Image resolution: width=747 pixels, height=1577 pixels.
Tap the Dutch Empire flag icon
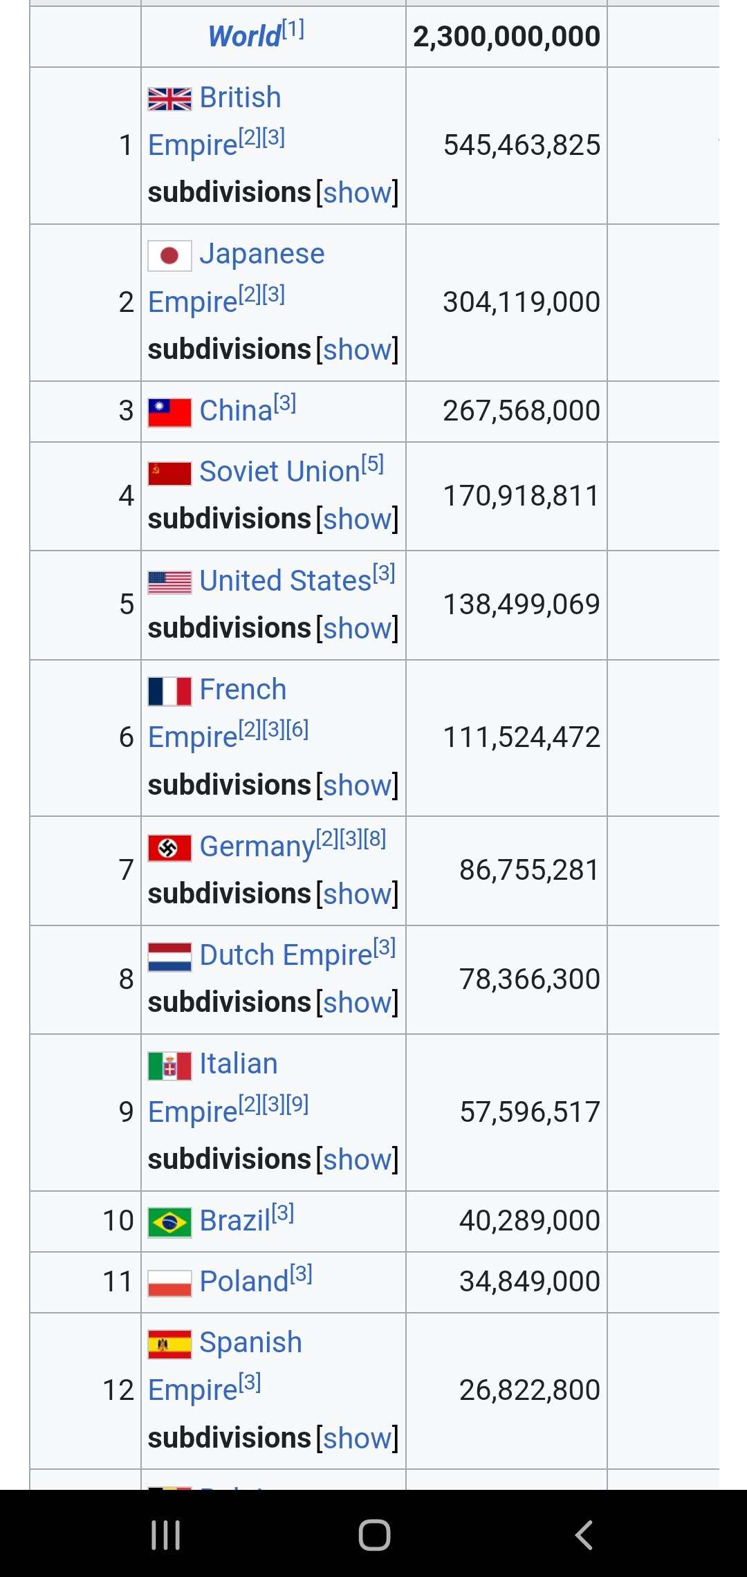169,957
